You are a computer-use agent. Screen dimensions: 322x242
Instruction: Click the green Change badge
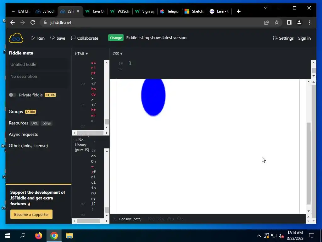coord(116,38)
